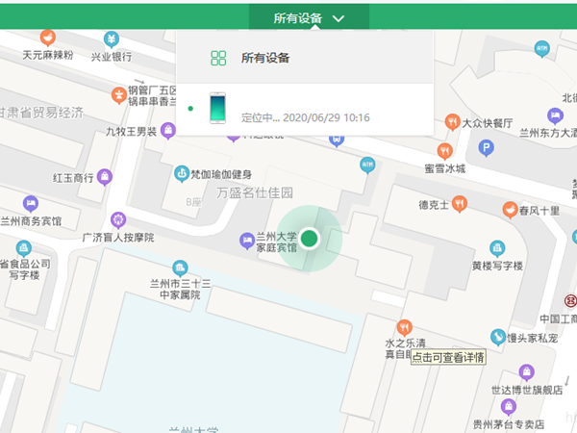Click the 黄楼写字楼 building marker icon
Screen dimensions: 577x433
pos(496,248)
